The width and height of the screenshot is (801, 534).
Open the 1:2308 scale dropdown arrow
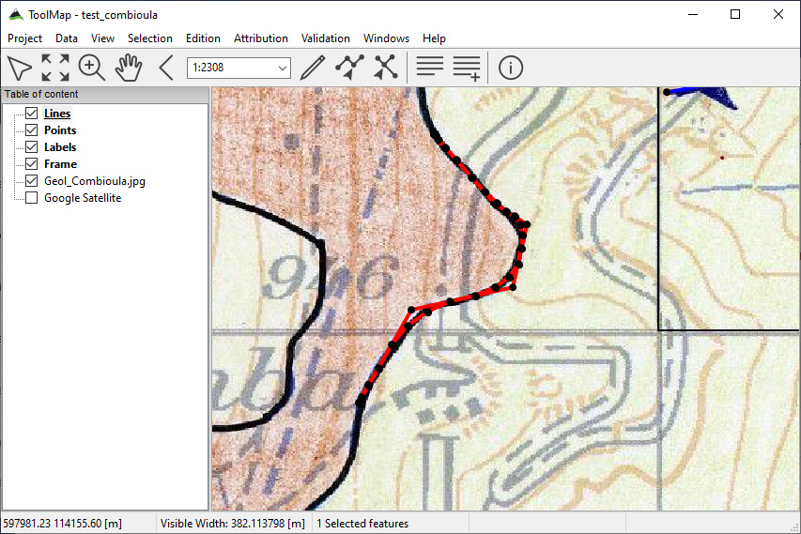coord(282,68)
